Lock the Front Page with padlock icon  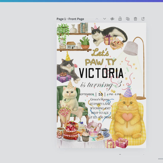[x=120, y=19]
